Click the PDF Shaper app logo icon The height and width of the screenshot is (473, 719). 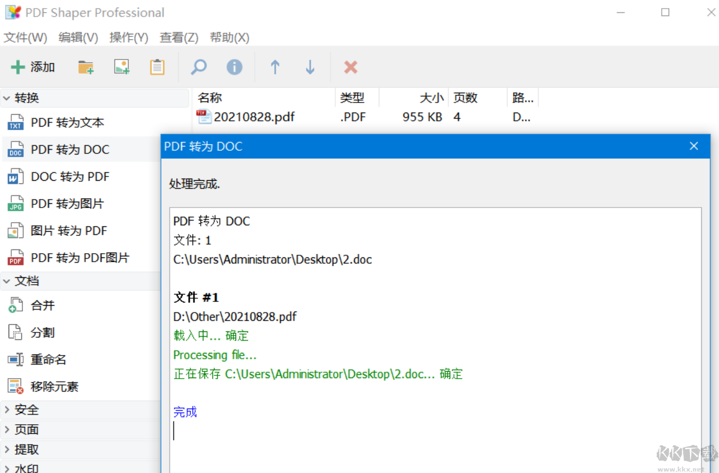pyautogui.click(x=13, y=12)
